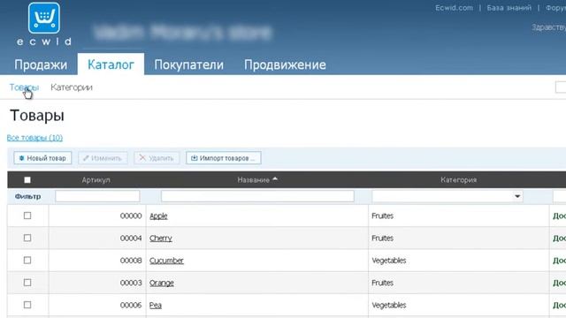Click the Импорт товаров button
Screen dimensions: 566x318
[x=224, y=158]
